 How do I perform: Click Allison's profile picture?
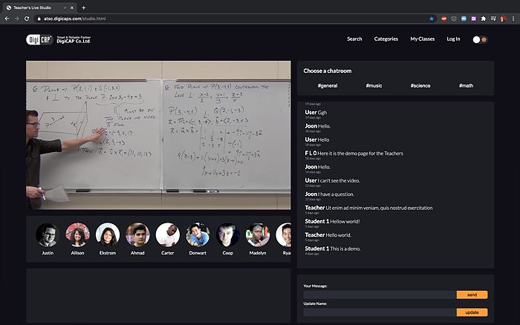tap(77, 234)
